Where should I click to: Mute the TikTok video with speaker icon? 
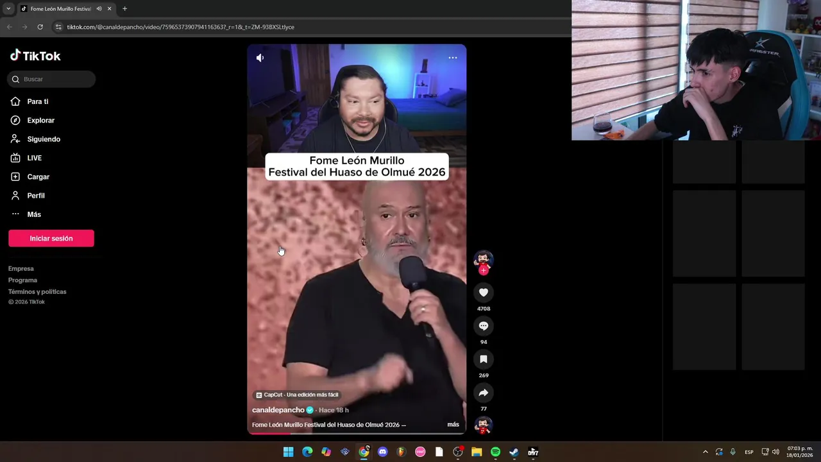pos(260,58)
